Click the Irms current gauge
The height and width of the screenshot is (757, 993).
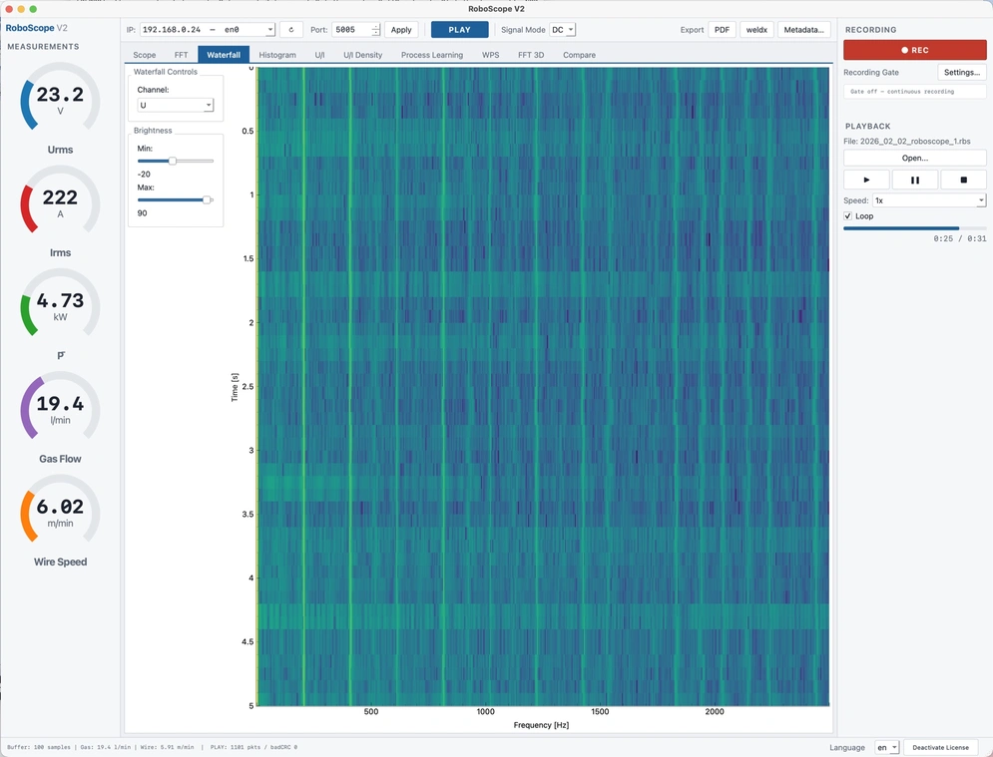[x=60, y=200]
